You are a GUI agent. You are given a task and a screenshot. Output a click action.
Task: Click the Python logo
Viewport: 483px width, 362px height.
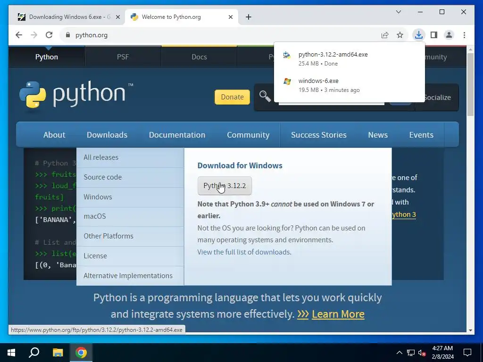(x=76, y=94)
